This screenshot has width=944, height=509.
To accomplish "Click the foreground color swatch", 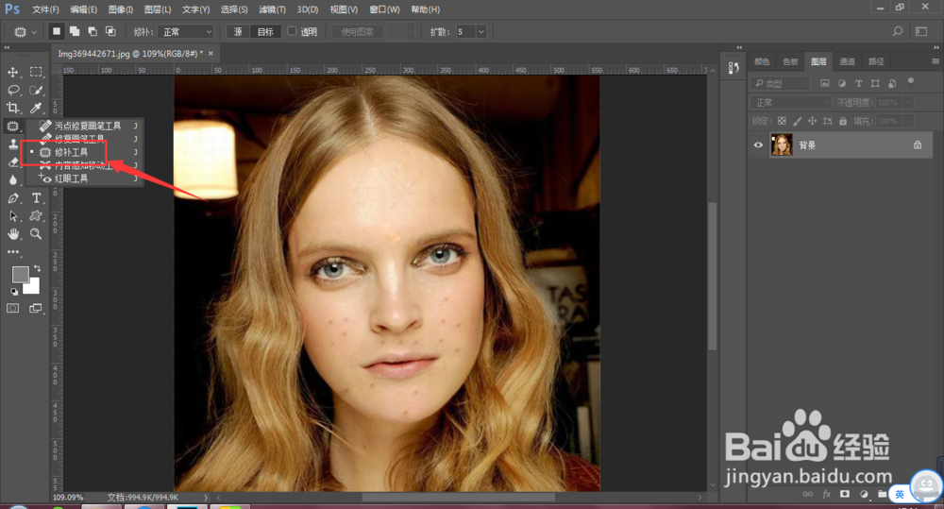I will click(19, 274).
